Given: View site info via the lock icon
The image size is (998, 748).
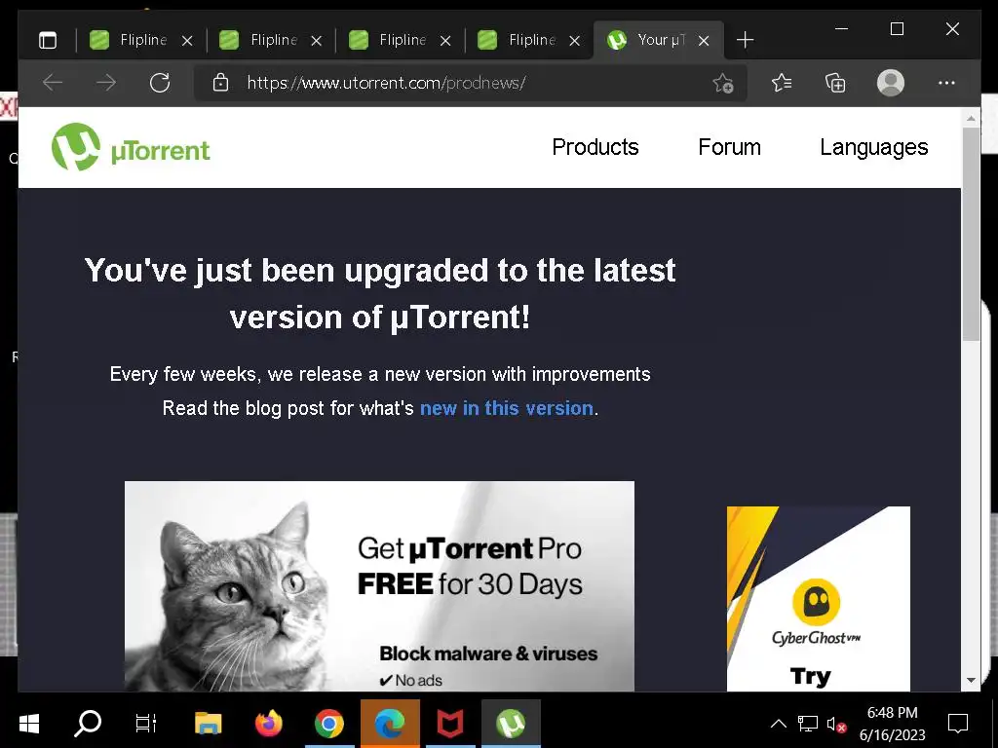Looking at the screenshot, I should (220, 83).
